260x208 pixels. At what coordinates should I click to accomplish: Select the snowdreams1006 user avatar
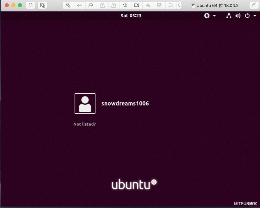(x=85, y=104)
